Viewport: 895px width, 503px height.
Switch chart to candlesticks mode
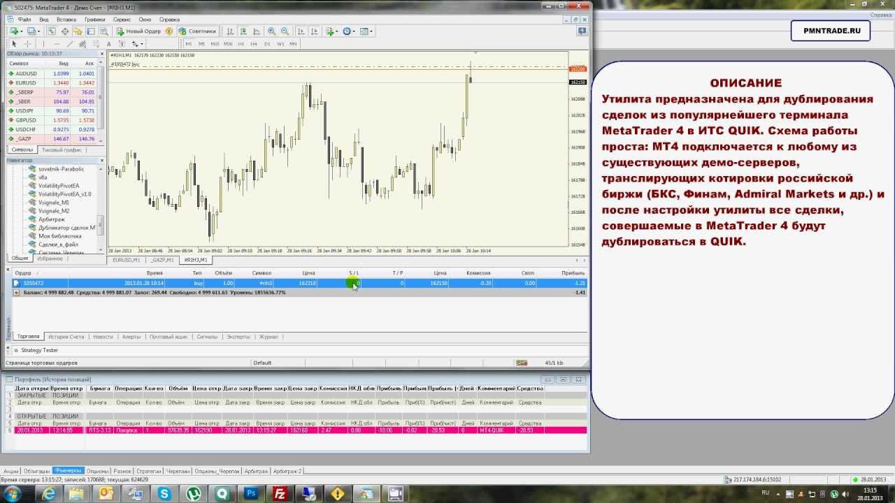243,31
